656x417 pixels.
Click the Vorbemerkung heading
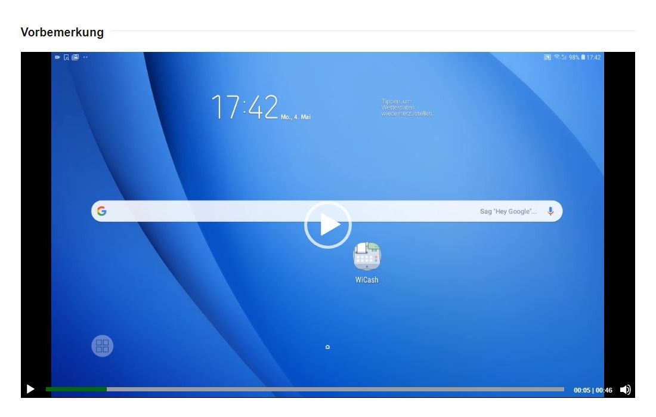(x=62, y=32)
